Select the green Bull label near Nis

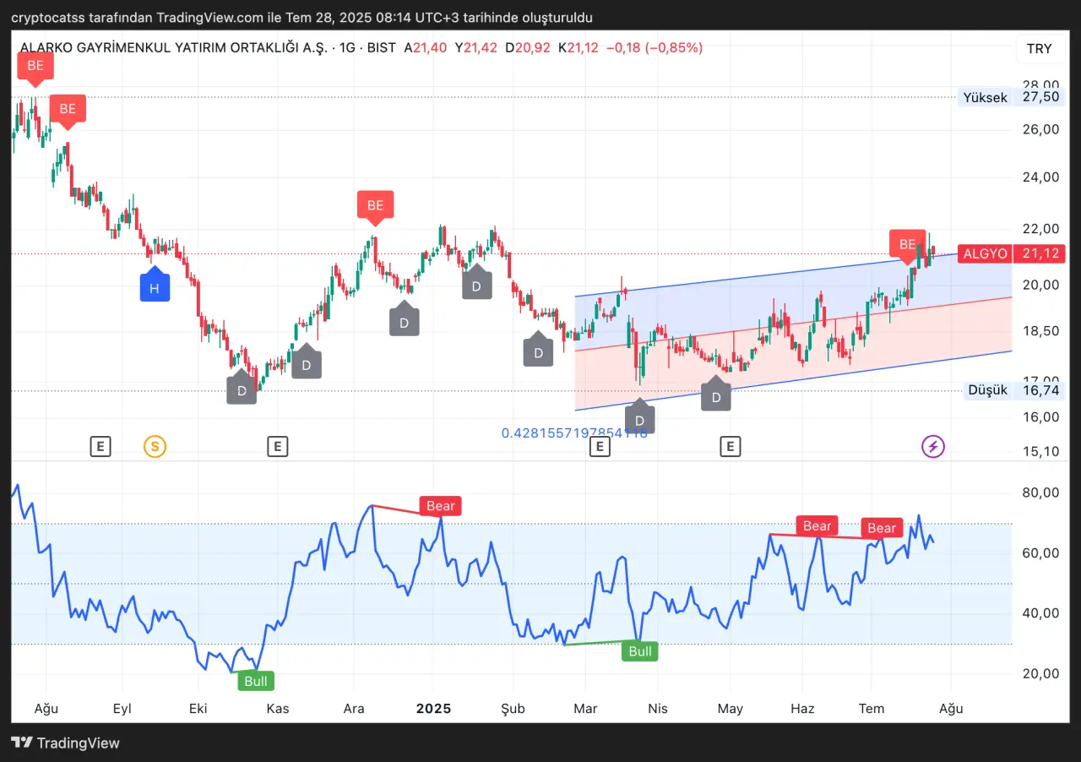(x=640, y=651)
